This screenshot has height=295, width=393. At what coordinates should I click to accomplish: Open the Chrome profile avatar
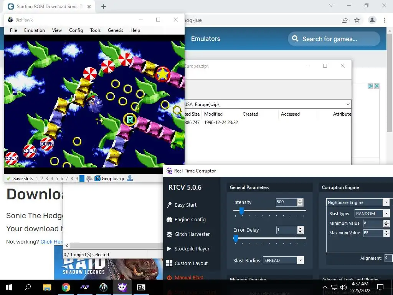[x=372, y=20]
